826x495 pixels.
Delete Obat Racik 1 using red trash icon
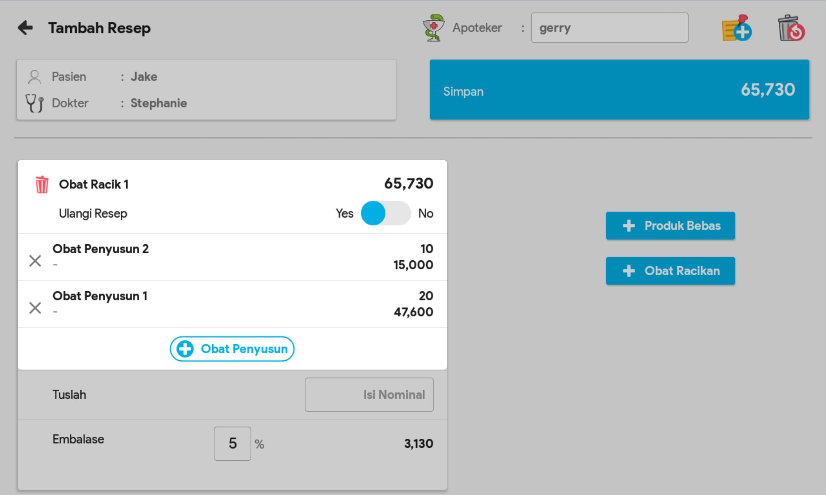pos(42,185)
